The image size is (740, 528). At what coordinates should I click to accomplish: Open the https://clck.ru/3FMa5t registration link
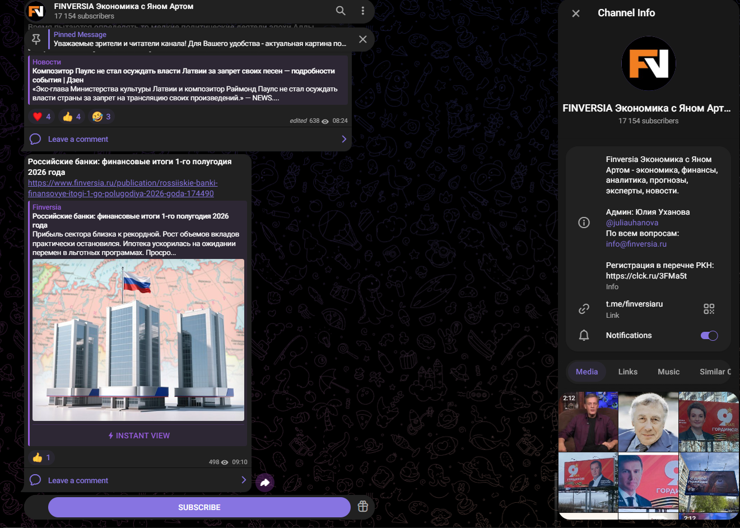point(646,276)
